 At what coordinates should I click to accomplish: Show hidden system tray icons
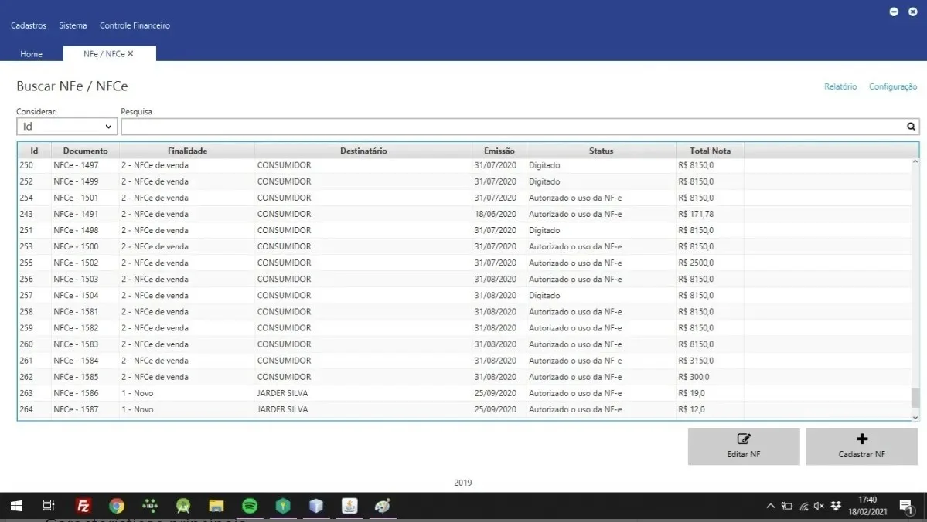[x=770, y=506]
